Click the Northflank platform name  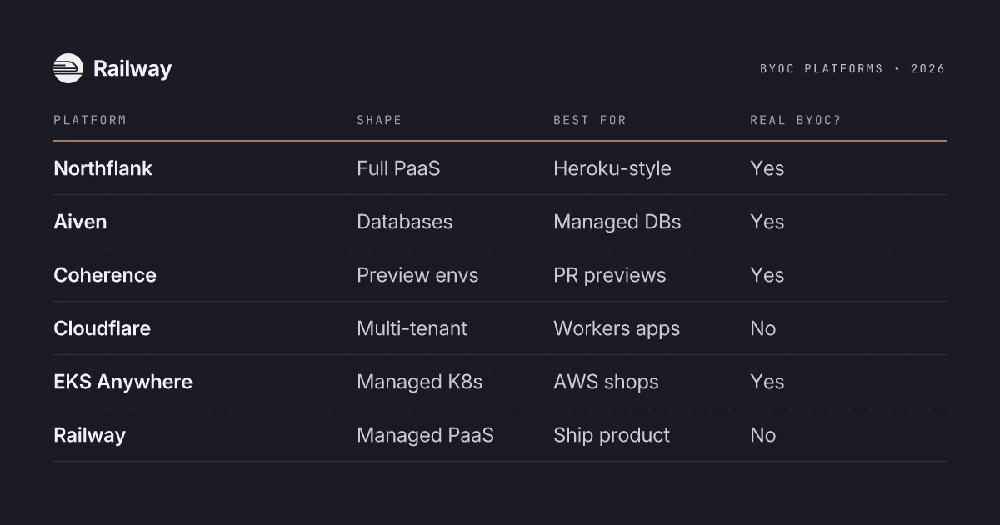click(x=103, y=168)
